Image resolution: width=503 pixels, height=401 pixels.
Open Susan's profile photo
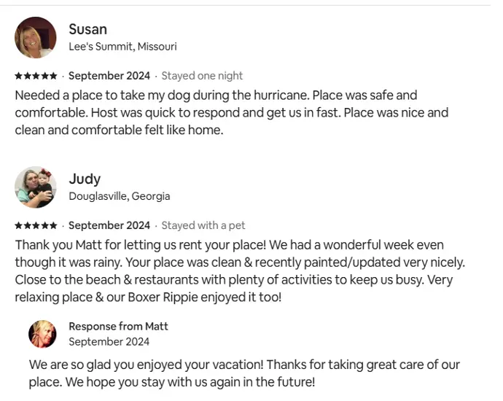pyautogui.click(x=36, y=37)
